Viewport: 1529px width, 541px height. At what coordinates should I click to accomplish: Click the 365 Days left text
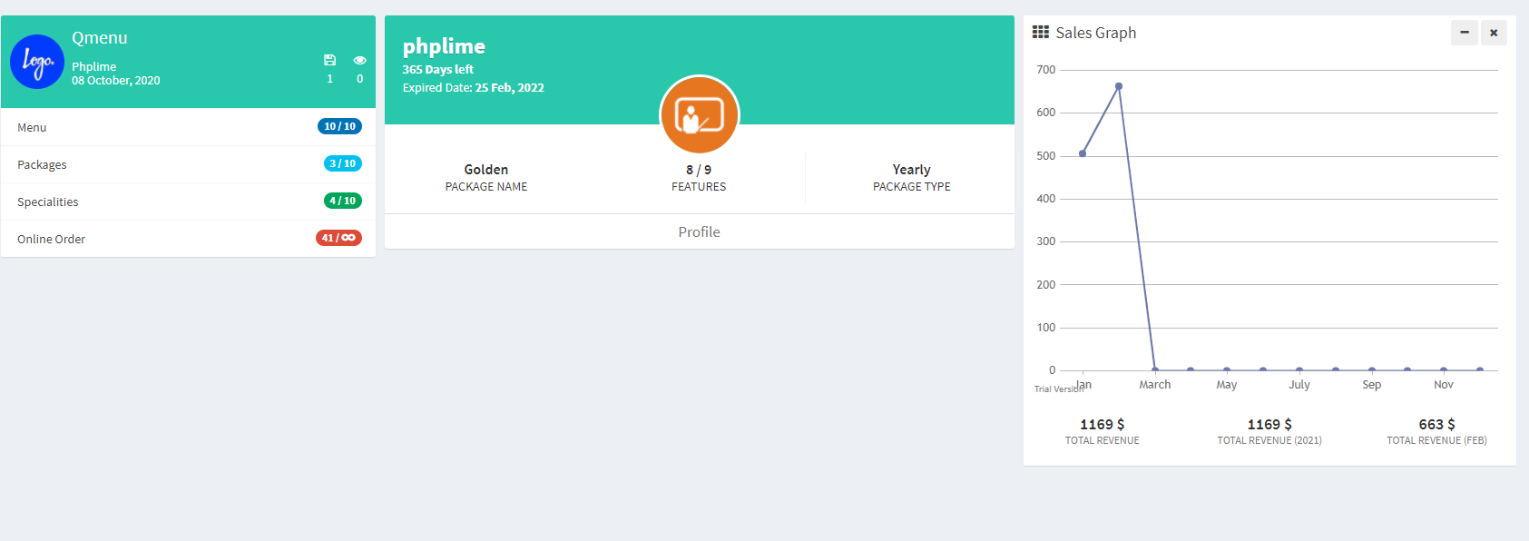click(438, 69)
